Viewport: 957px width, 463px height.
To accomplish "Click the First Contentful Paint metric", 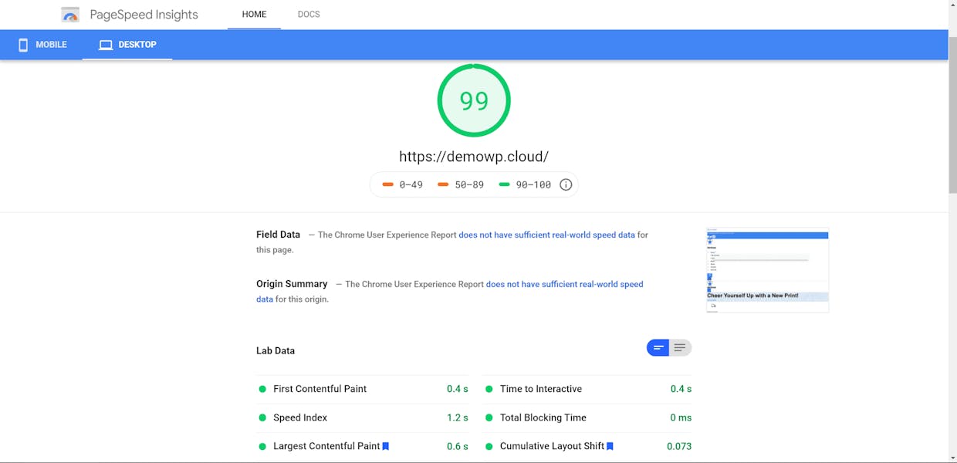I will pyautogui.click(x=363, y=389).
